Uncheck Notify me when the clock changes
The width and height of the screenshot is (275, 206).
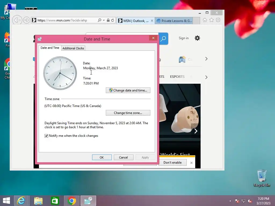pyautogui.click(x=46, y=136)
